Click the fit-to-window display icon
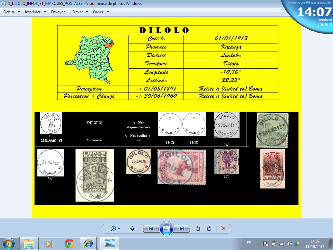This screenshot has width=333, height=250. coord(132,229)
